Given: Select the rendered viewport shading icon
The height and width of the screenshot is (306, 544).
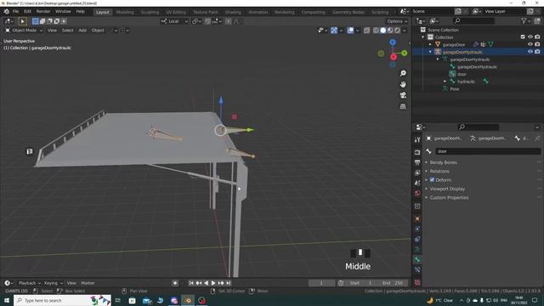Looking at the screenshot, I should (398, 31).
